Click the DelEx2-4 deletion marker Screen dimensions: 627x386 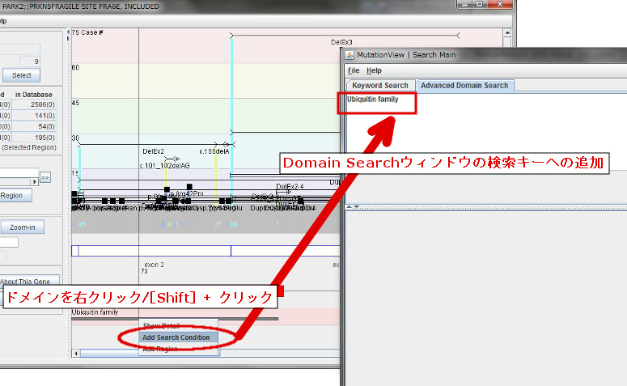[290, 186]
